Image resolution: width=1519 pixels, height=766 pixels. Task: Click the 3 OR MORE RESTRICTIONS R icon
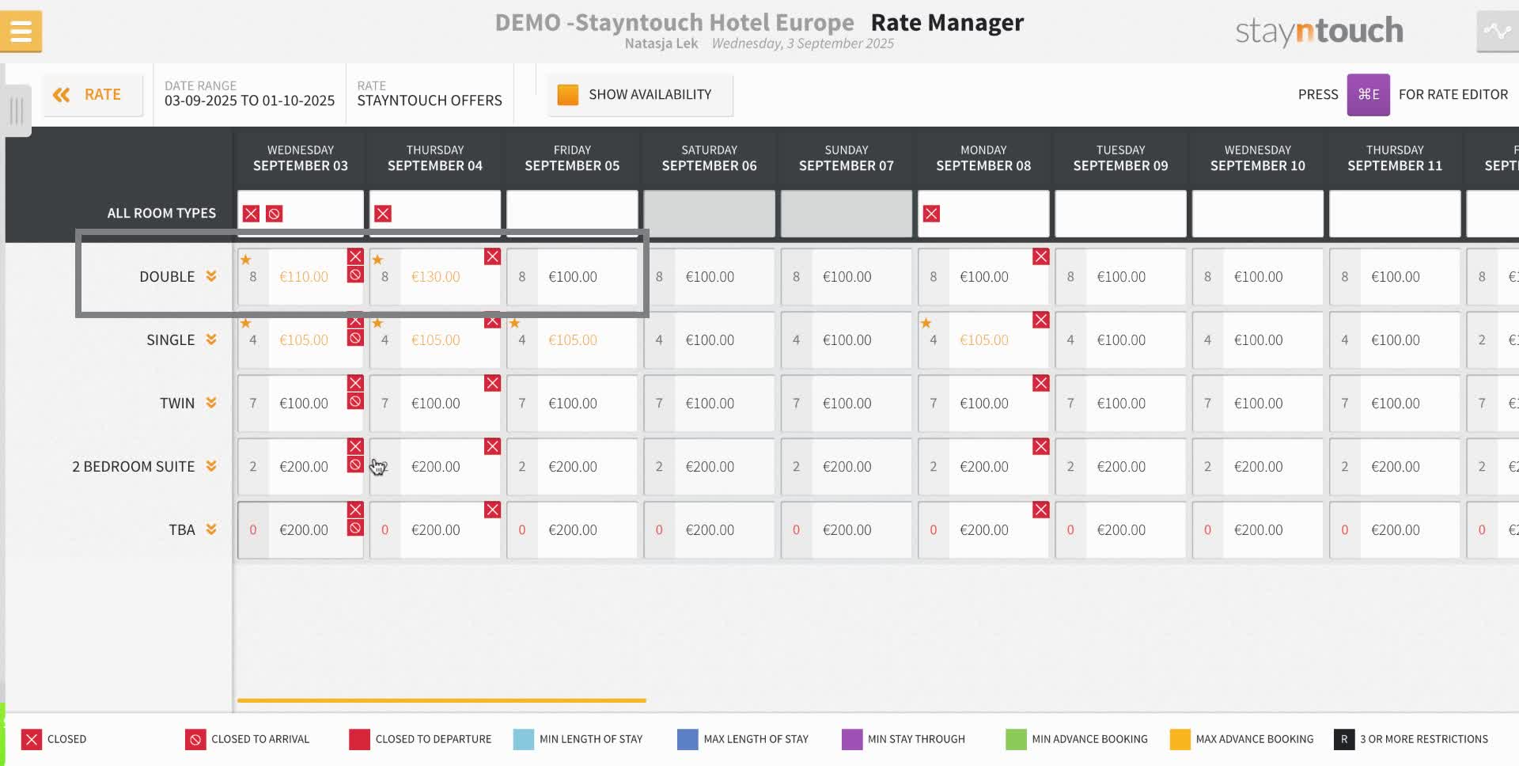coord(1344,739)
